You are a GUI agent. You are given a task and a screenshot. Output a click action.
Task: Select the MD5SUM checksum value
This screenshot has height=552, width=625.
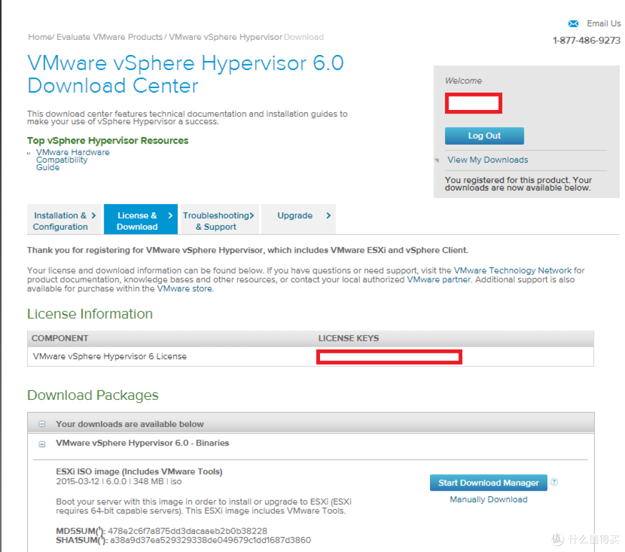point(187,531)
